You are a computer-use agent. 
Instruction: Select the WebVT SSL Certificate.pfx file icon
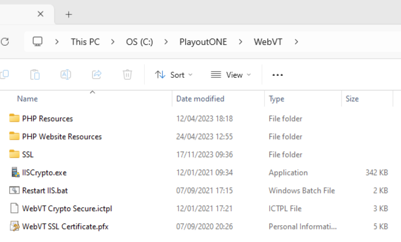tap(14, 226)
